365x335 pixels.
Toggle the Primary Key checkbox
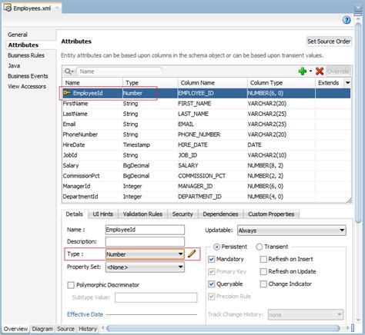pyautogui.click(x=212, y=271)
